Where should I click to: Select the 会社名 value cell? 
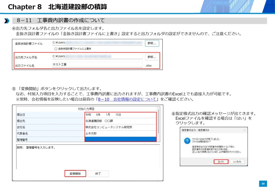click(120, 127)
